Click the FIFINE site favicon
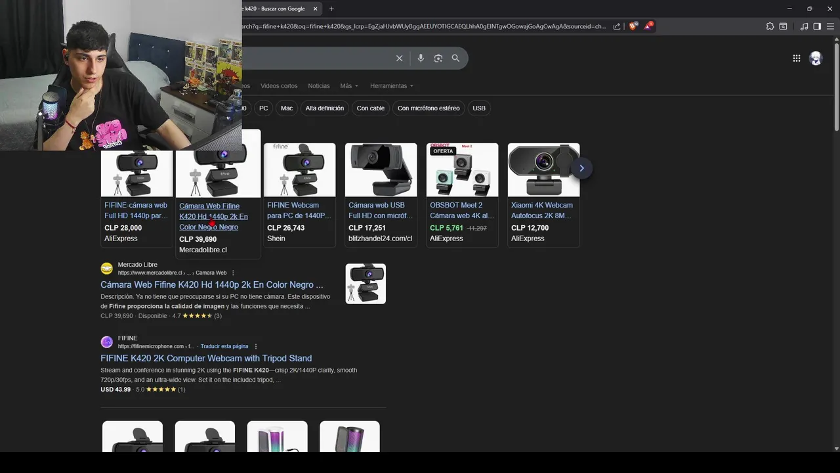The height and width of the screenshot is (473, 840). coord(107,342)
